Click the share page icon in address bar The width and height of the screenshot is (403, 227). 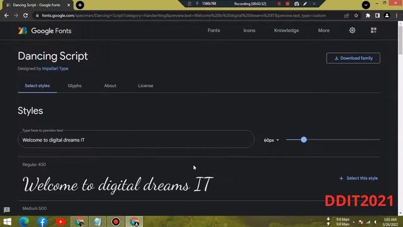[x=346, y=15]
